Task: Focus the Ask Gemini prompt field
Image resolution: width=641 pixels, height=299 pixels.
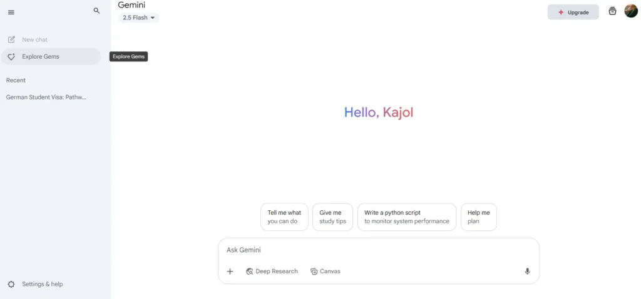Action: click(379, 250)
